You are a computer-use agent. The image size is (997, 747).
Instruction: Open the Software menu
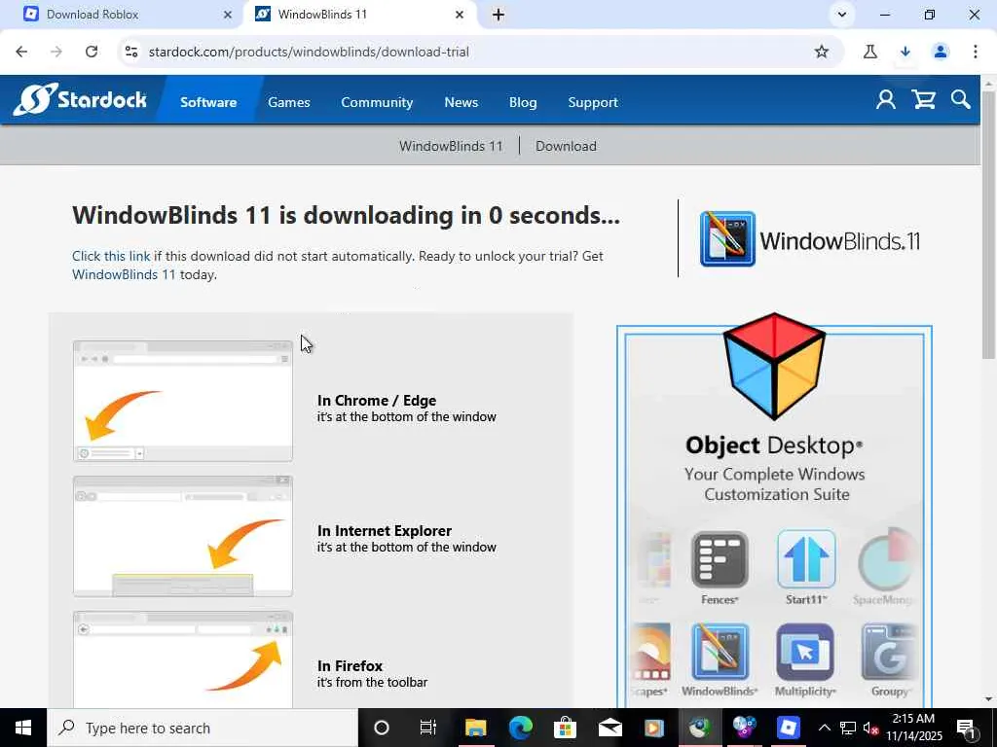pyautogui.click(x=208, y=102)
